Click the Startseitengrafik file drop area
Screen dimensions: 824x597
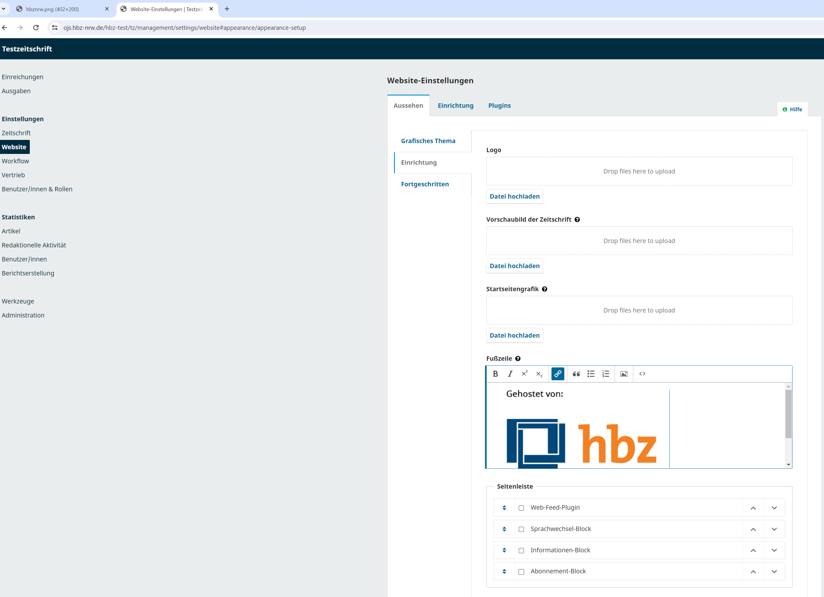tap(639, 310)
